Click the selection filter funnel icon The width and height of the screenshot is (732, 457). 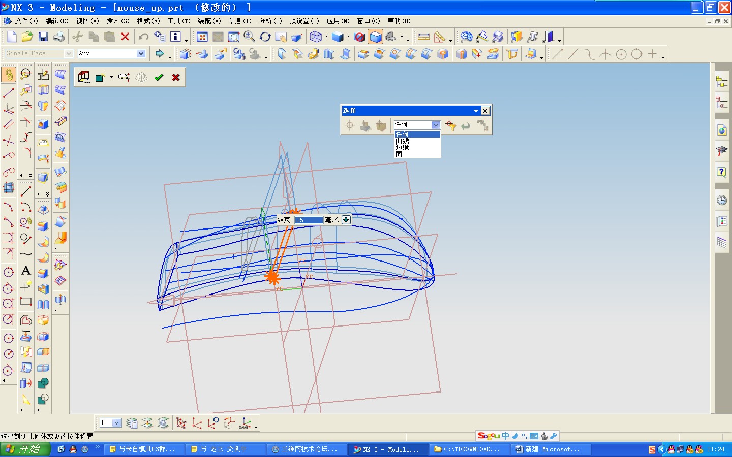tap(450, 125)
